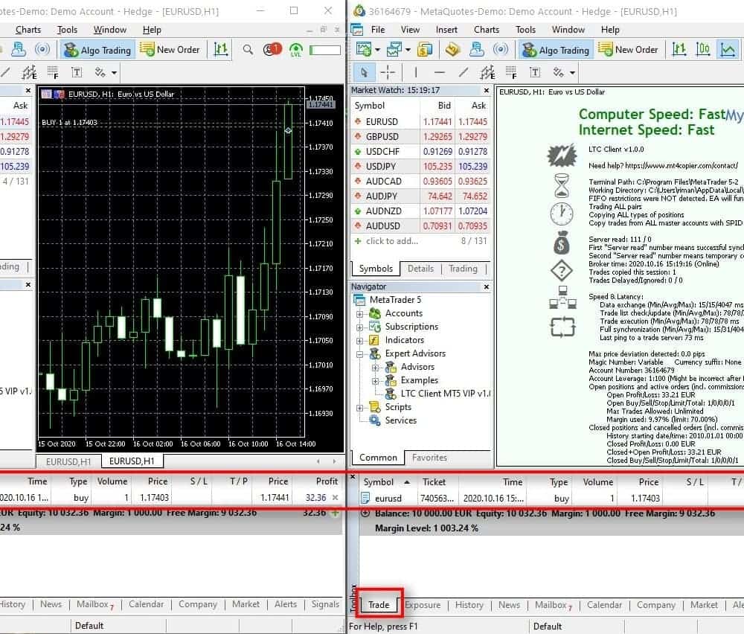The image size is (744, 634).
Task: Select the crosshair tool in right window
Action: [388, 73]
